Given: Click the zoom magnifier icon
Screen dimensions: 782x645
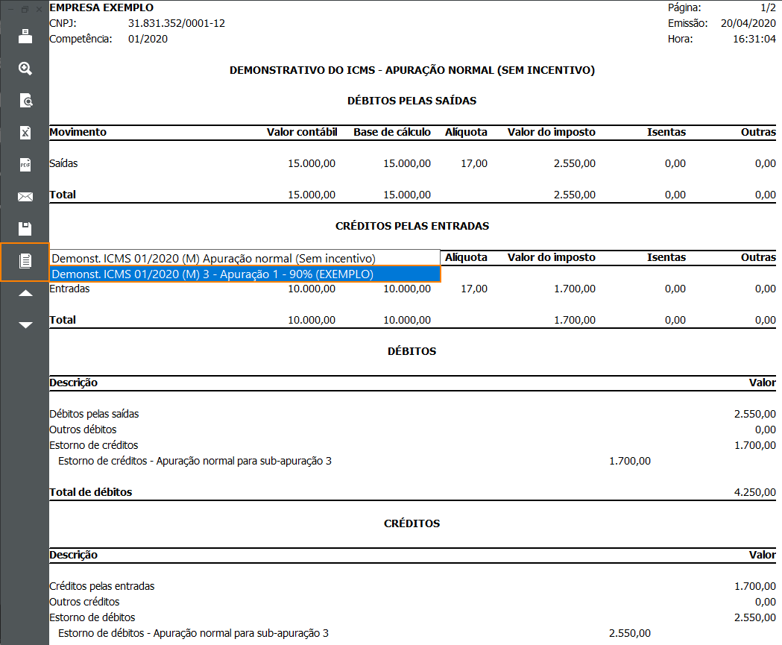Looking at the screenshot, I should coord(25,69).
